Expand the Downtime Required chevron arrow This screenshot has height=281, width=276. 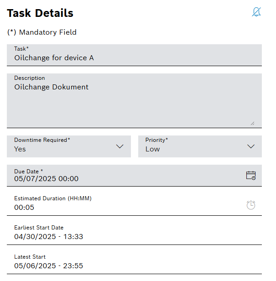click(x=120, y=146)
